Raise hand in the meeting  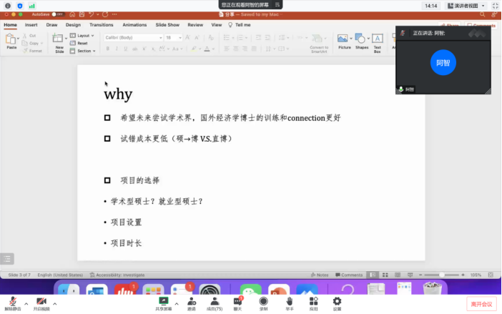click(289, 303)
